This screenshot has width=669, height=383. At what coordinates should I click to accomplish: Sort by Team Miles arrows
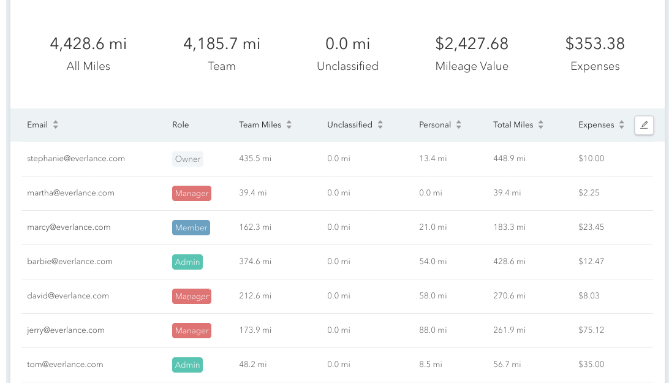tap(289, 125)
